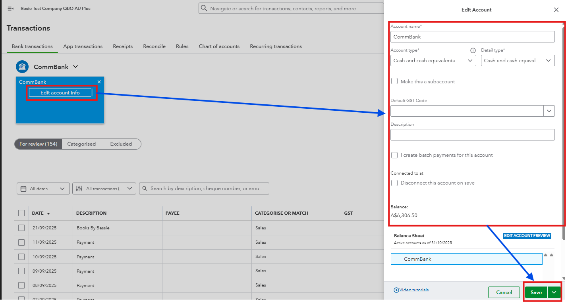
Task: Open the All dates filter dropdown
Action: pyautogui.click(x=43, y=189)
